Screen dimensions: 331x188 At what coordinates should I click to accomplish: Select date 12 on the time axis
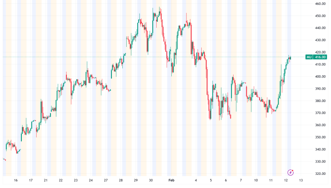pos(286,181)
